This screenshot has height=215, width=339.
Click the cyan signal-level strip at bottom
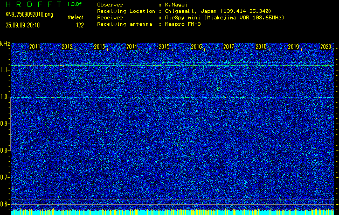click(x=172, y=212)
